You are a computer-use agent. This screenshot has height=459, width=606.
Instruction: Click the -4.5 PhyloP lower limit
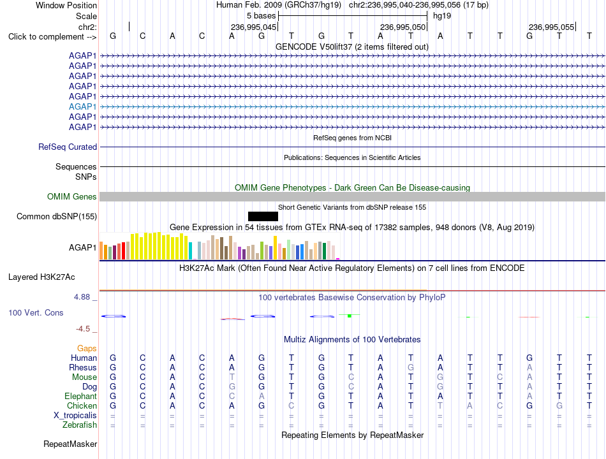pos(83,329)
